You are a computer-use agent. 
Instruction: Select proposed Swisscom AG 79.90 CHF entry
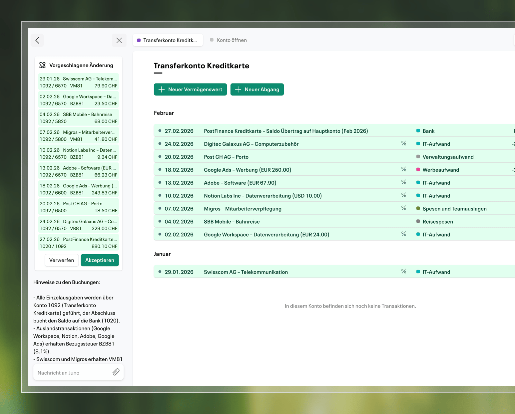[79, 82]
